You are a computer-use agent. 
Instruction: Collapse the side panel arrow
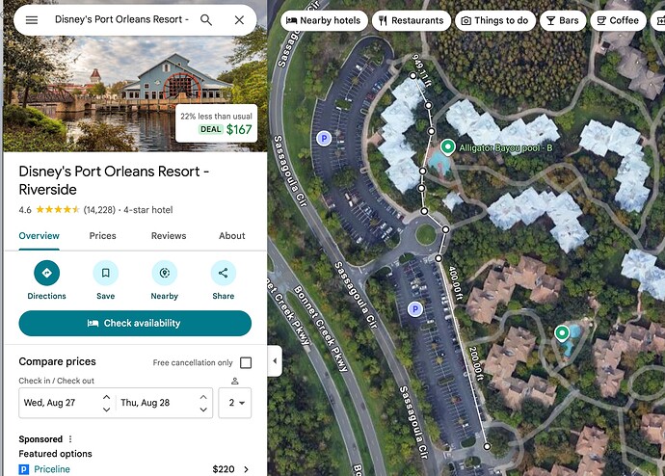pyautogui.click(x=275, y=360)
